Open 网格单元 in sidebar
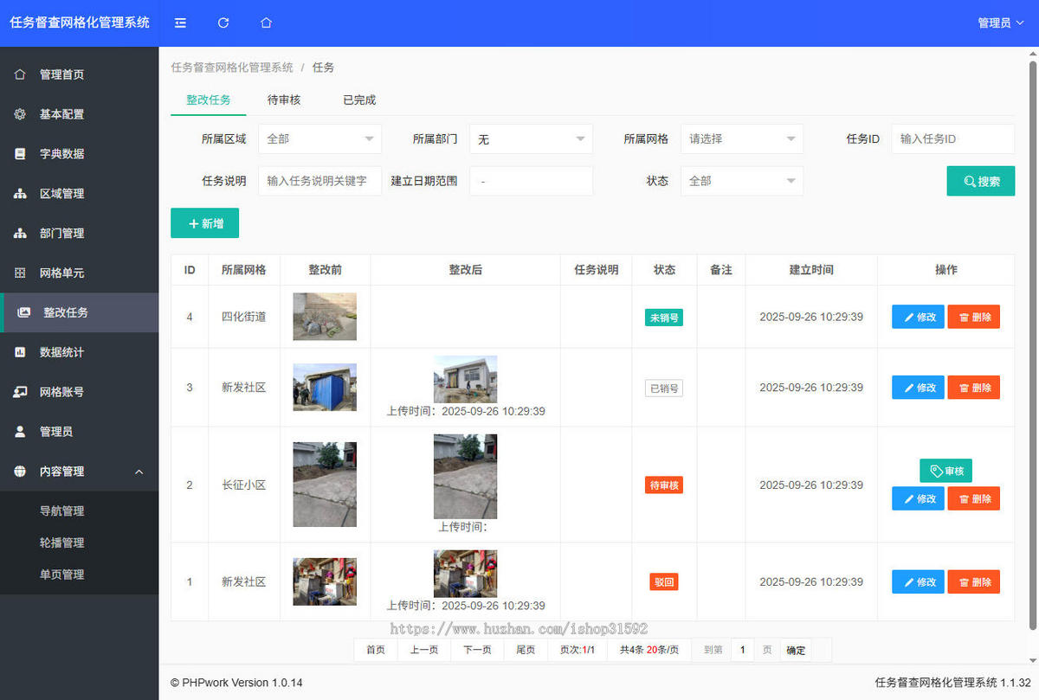 (80, 273)
